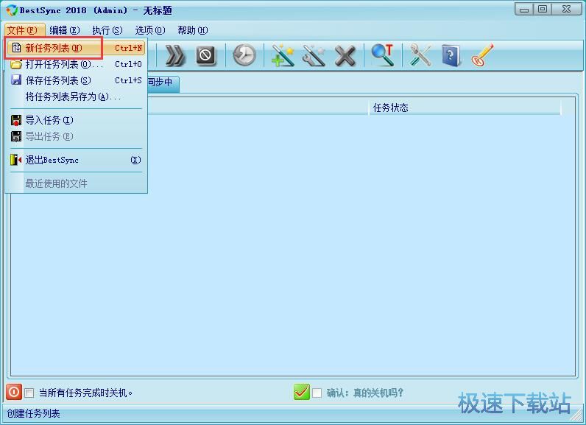Choose 退出BestSync menu item
This screenshot has height=425, width=586.
[52, 160]
